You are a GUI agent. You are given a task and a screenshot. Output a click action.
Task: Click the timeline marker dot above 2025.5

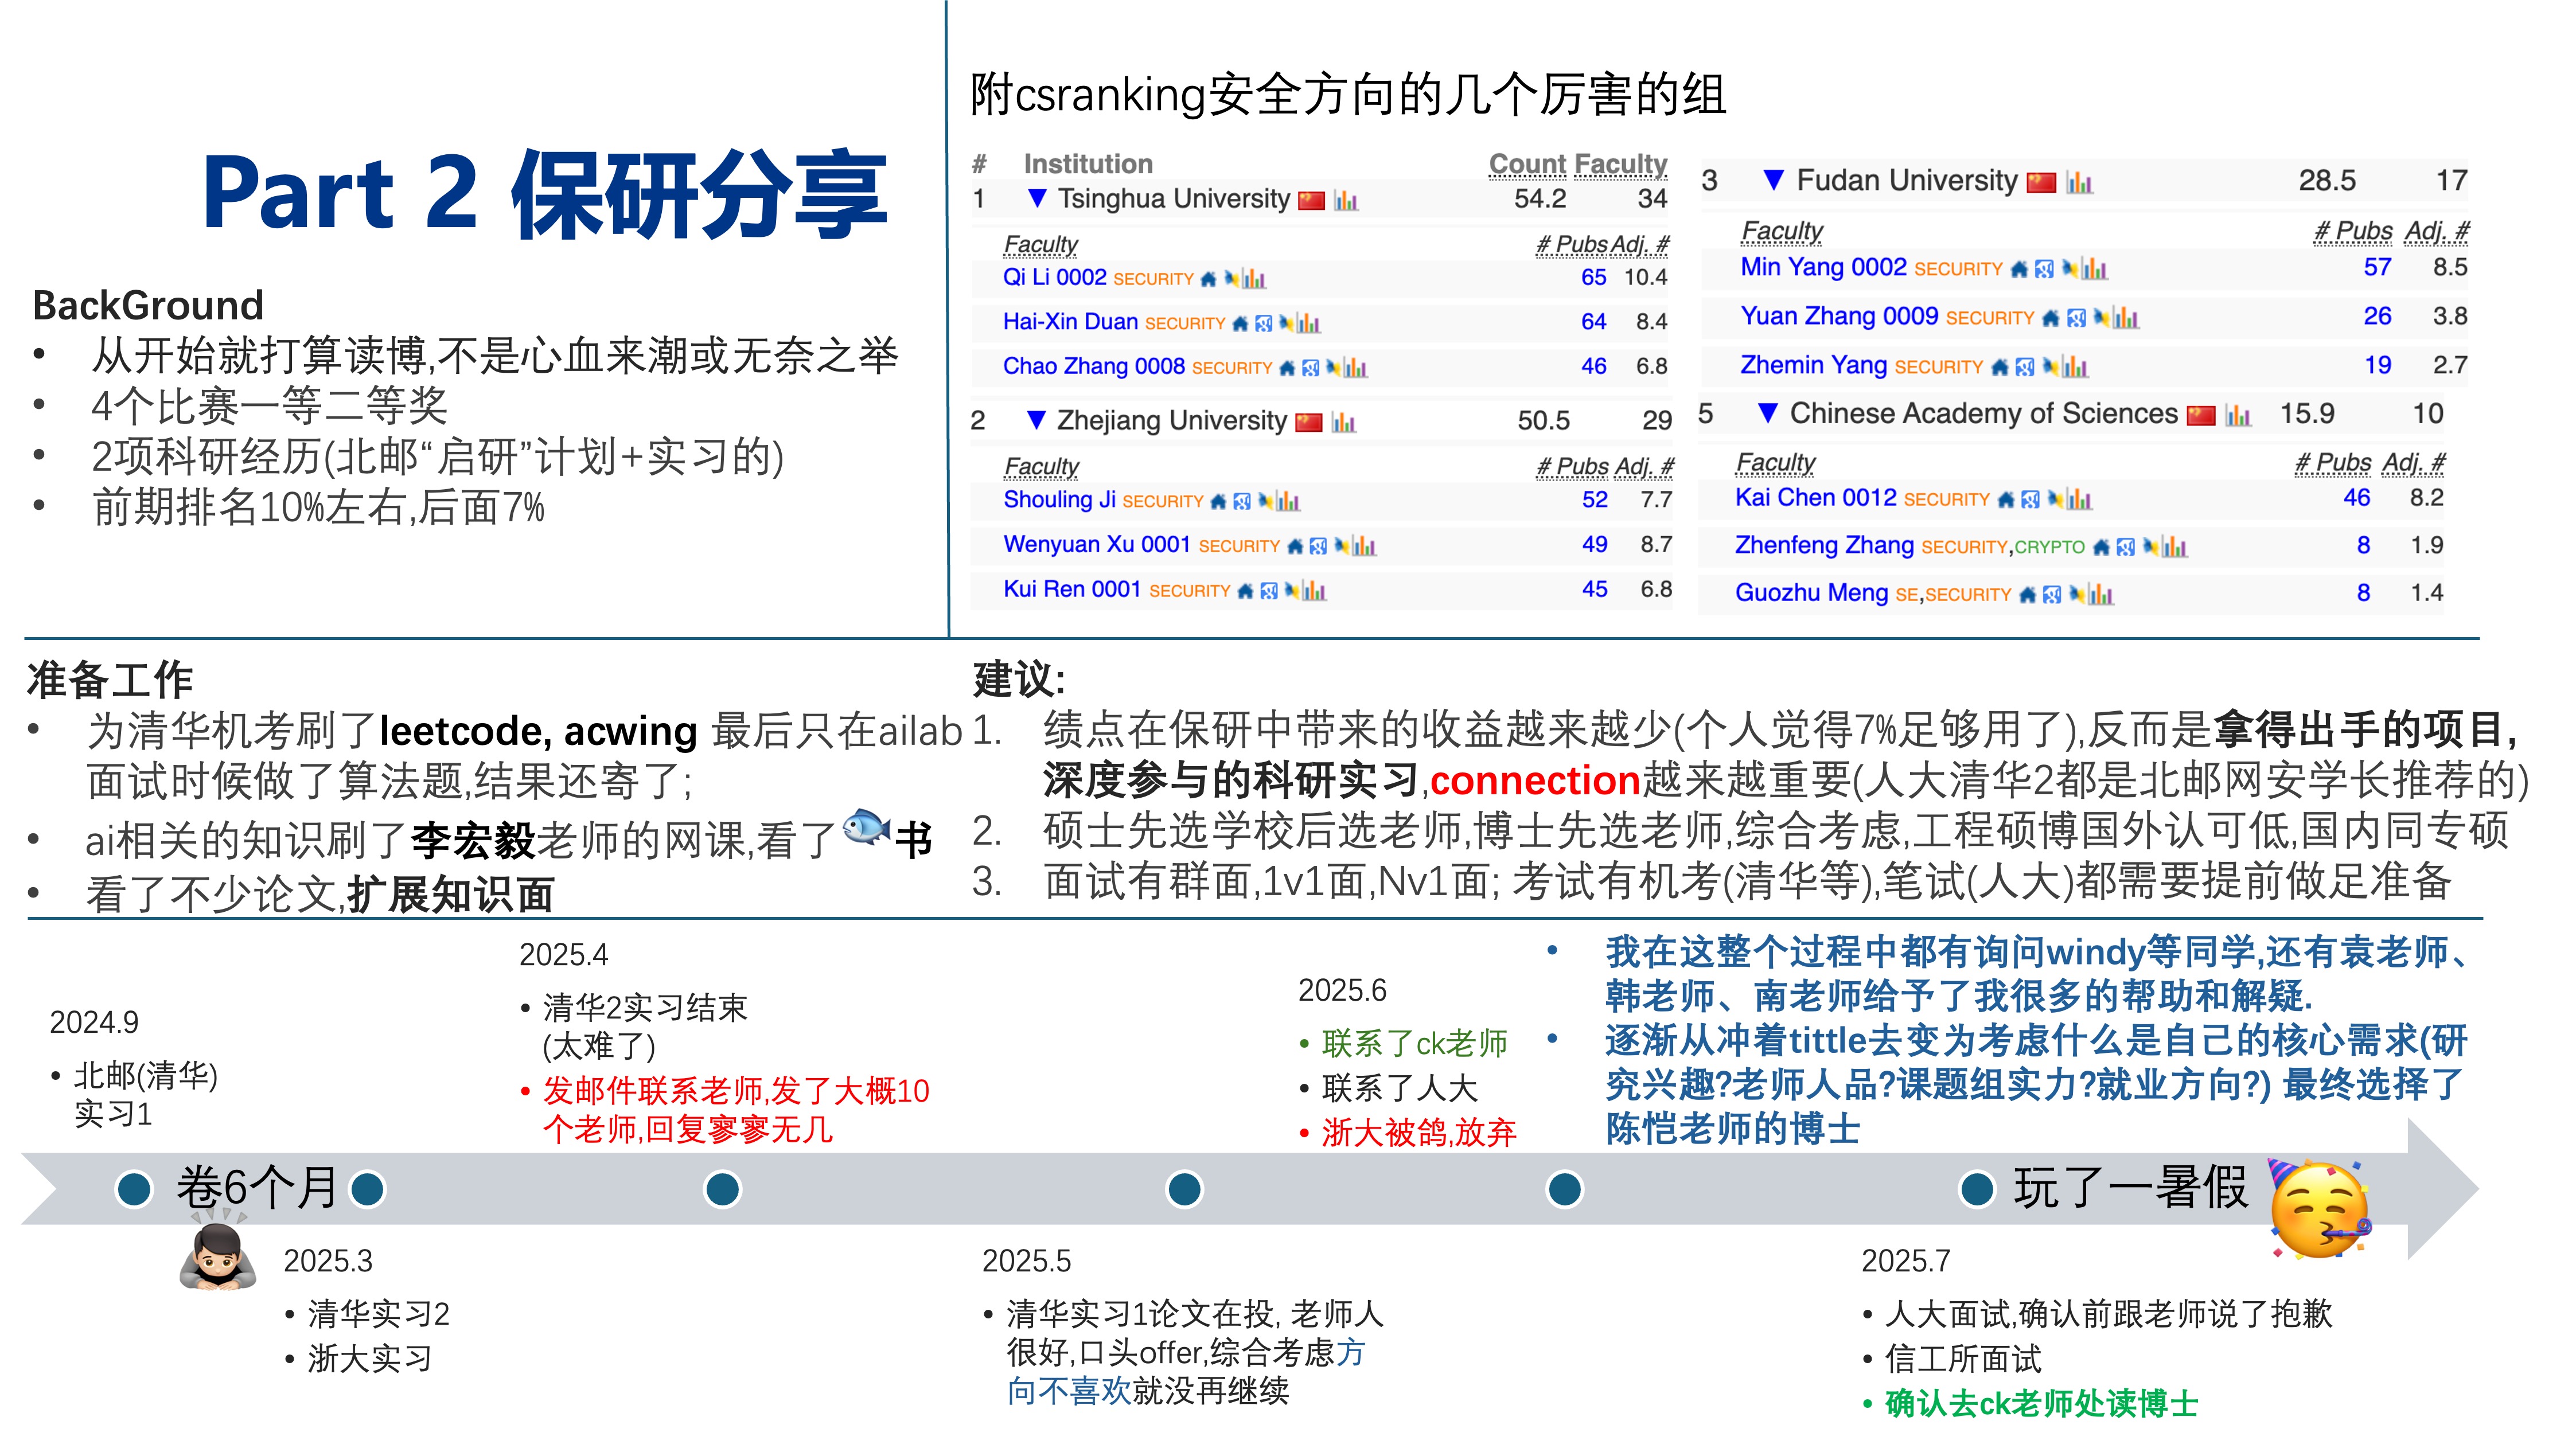pyautogui.click(x=1185, y=1190)
